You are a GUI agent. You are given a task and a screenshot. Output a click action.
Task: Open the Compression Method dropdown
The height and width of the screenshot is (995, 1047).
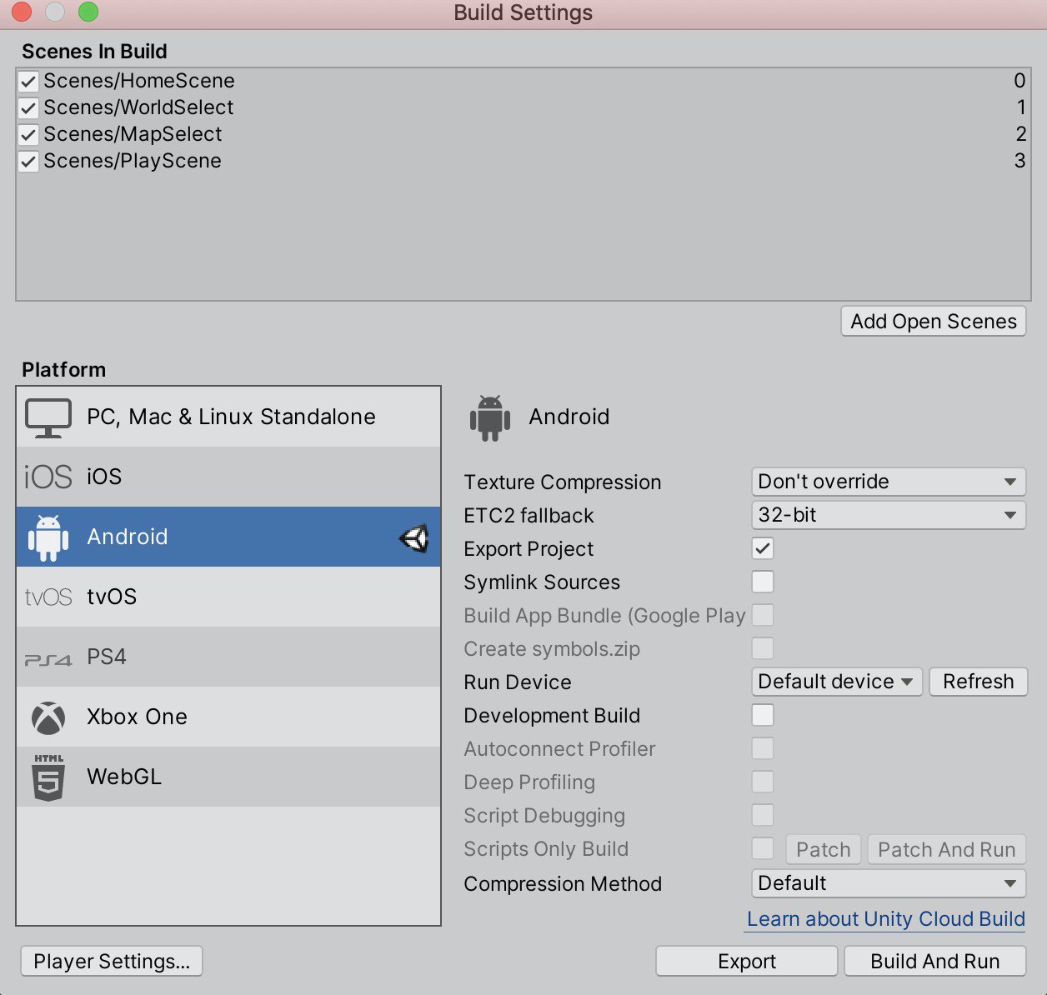(x=889, y=883)
